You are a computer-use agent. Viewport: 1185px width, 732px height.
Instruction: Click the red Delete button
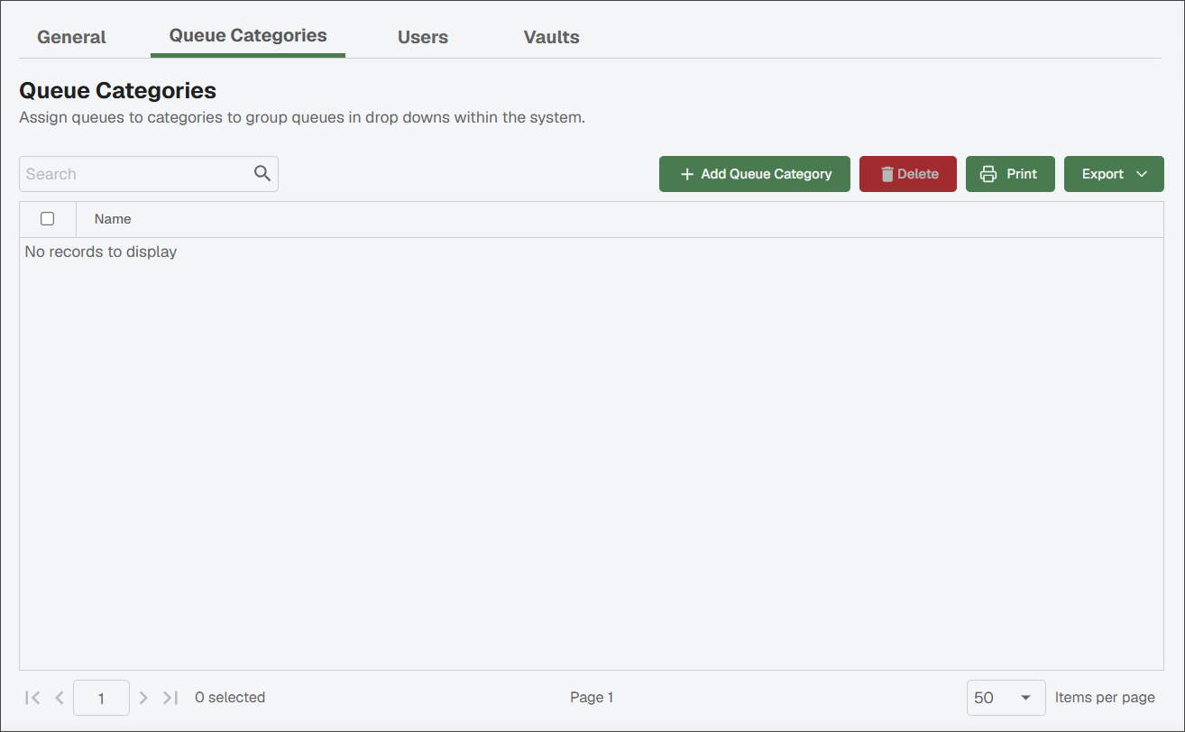click(908, 174)
